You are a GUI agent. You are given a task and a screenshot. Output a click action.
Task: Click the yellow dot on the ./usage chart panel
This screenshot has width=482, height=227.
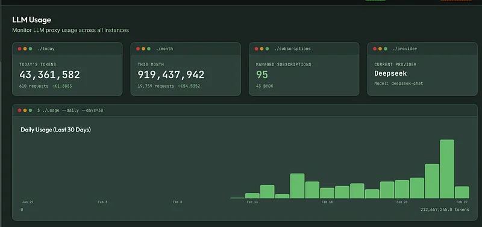pyautogui.click(x=25, y=110)
